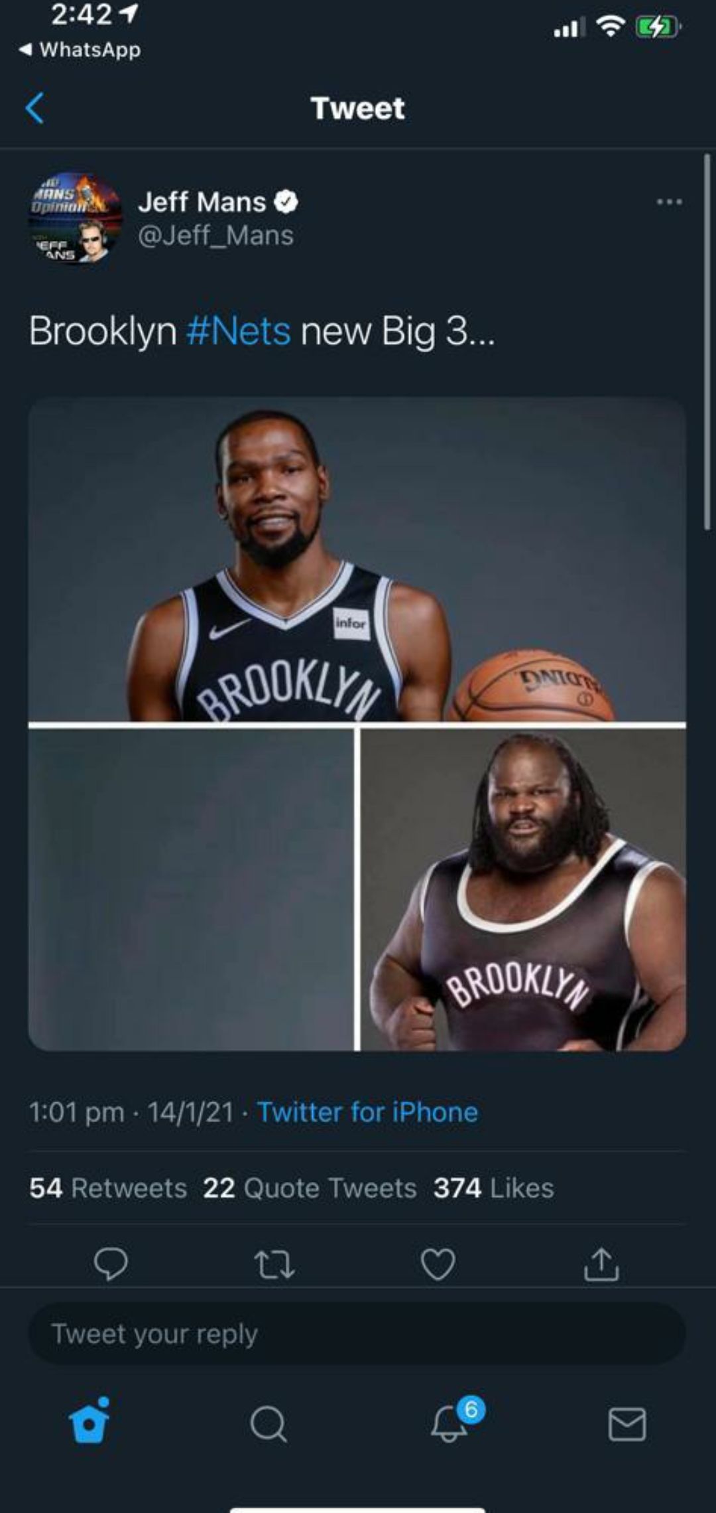Image resolution: width=716 pixels, height=1513 pixels.
Task: Tap the retweet arrows icon
Action: pos(274,1265)
